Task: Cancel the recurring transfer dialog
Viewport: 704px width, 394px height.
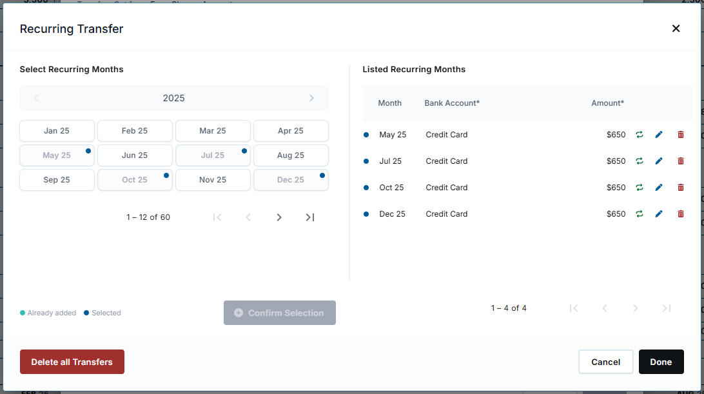Action: click(x=605, y=362)
